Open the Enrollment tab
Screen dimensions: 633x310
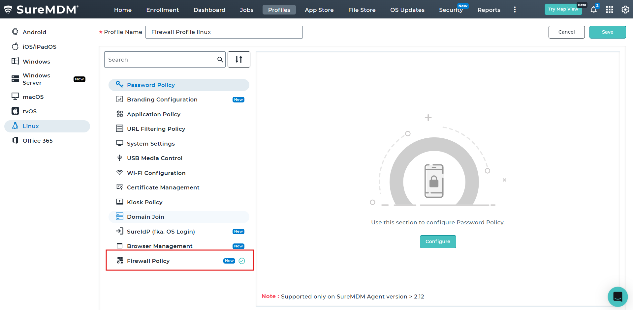163,10
